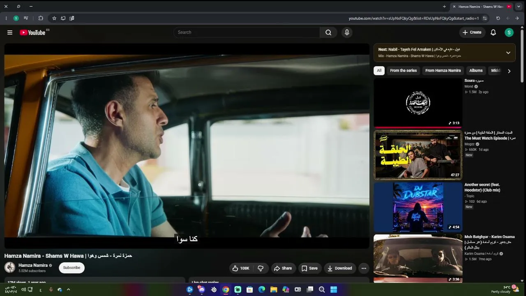Click the microphone icon in the system tray
The height and width of the screenshot is (296, 526).
tap(51, 290)
